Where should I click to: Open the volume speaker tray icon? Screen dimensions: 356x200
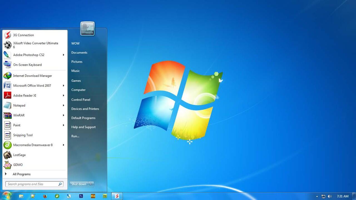click(330, 196)
